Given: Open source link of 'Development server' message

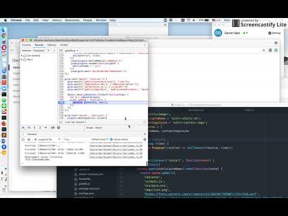Looking at the screenshot, I should pyautogui.click(x=116, y=157).
